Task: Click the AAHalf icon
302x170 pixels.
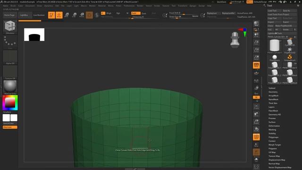Action: [256, 58]
